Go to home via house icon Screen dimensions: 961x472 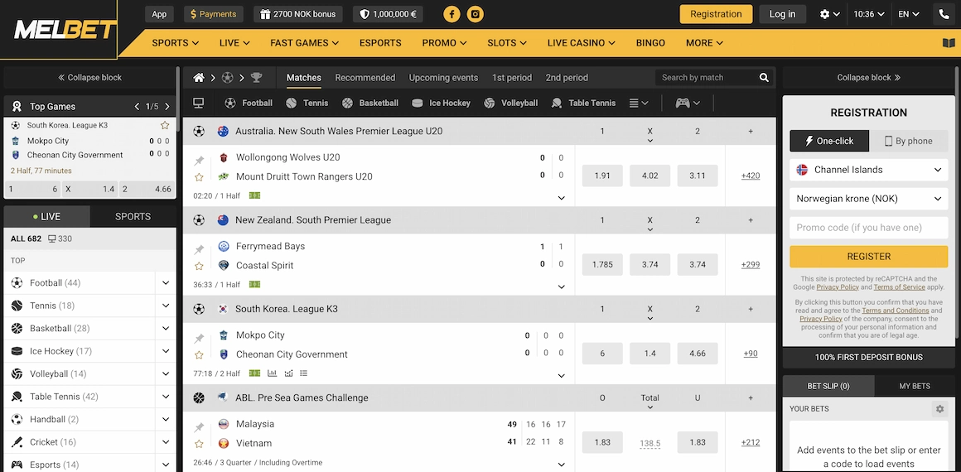(x=199, y=77)
